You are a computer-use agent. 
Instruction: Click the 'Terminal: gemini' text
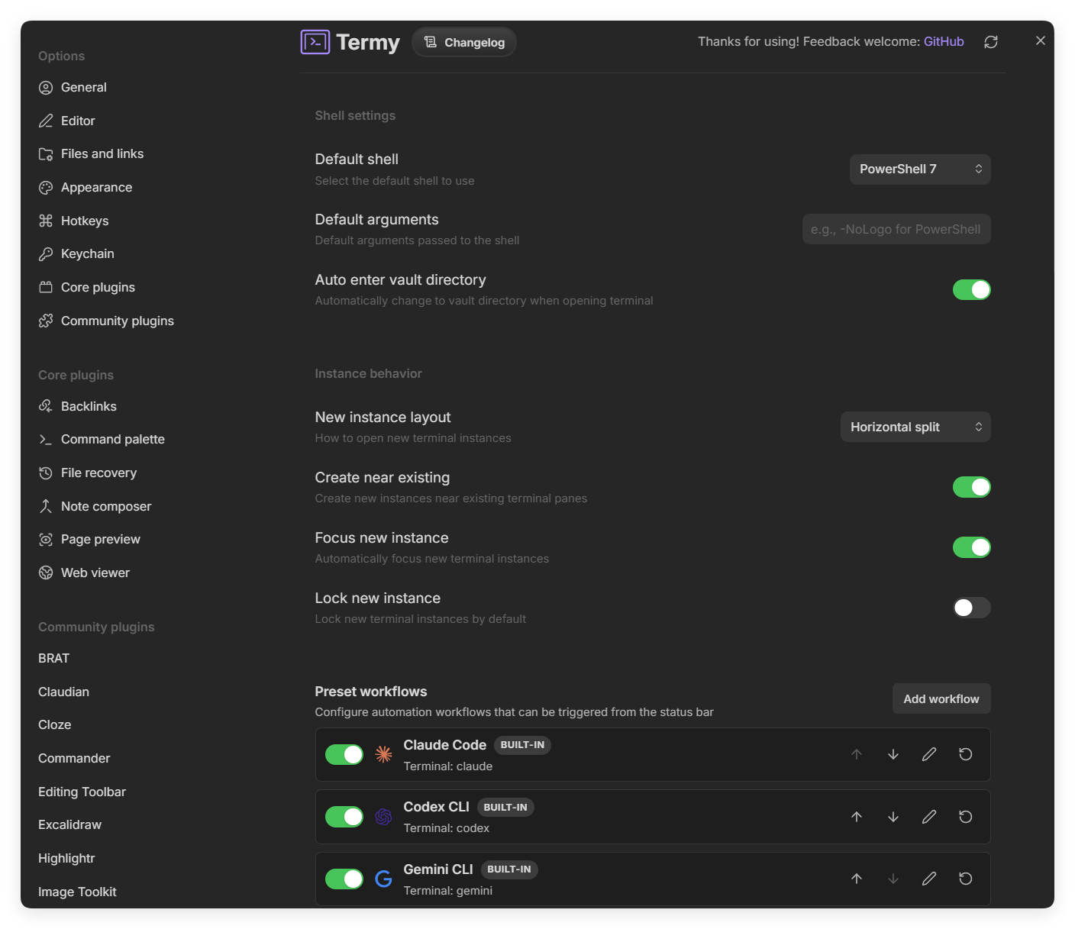(x=448, y=891)
